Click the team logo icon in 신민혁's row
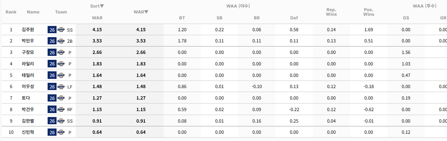 [61, 132]
